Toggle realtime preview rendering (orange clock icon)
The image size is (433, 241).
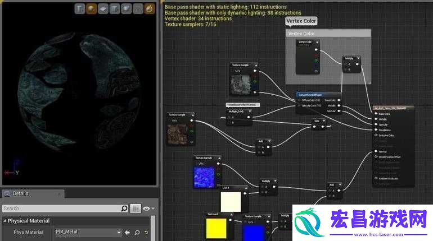coord(149,9)
